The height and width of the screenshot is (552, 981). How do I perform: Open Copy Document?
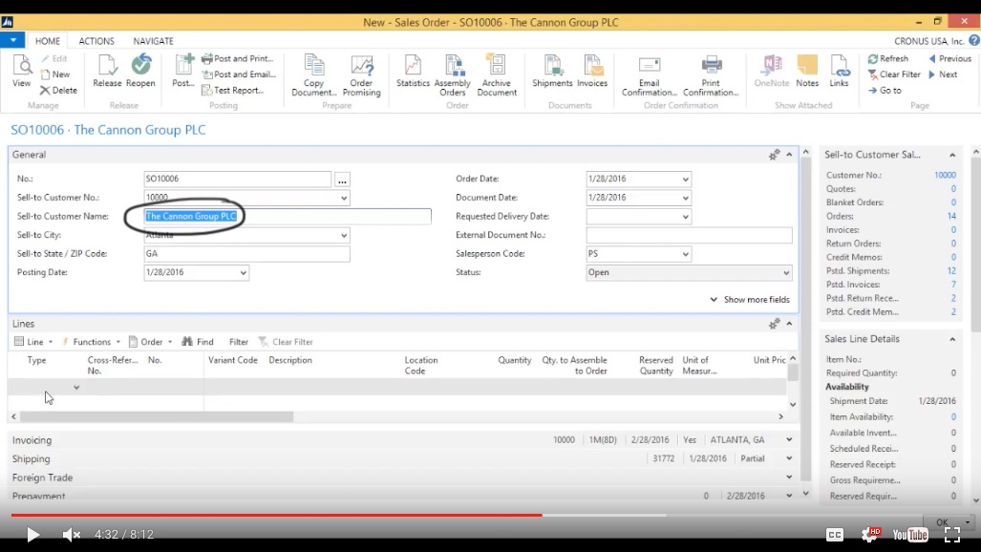(314, 75)
